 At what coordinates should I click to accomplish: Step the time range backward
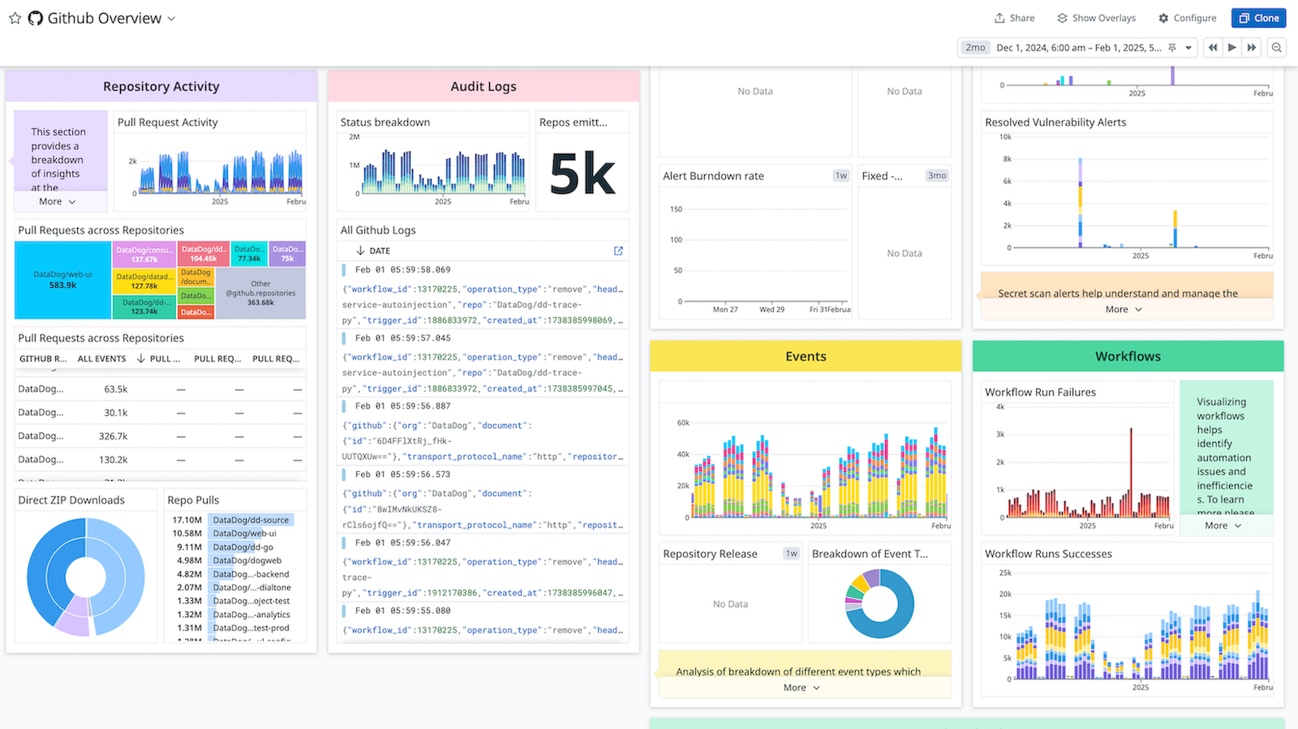coord(1213,48)
